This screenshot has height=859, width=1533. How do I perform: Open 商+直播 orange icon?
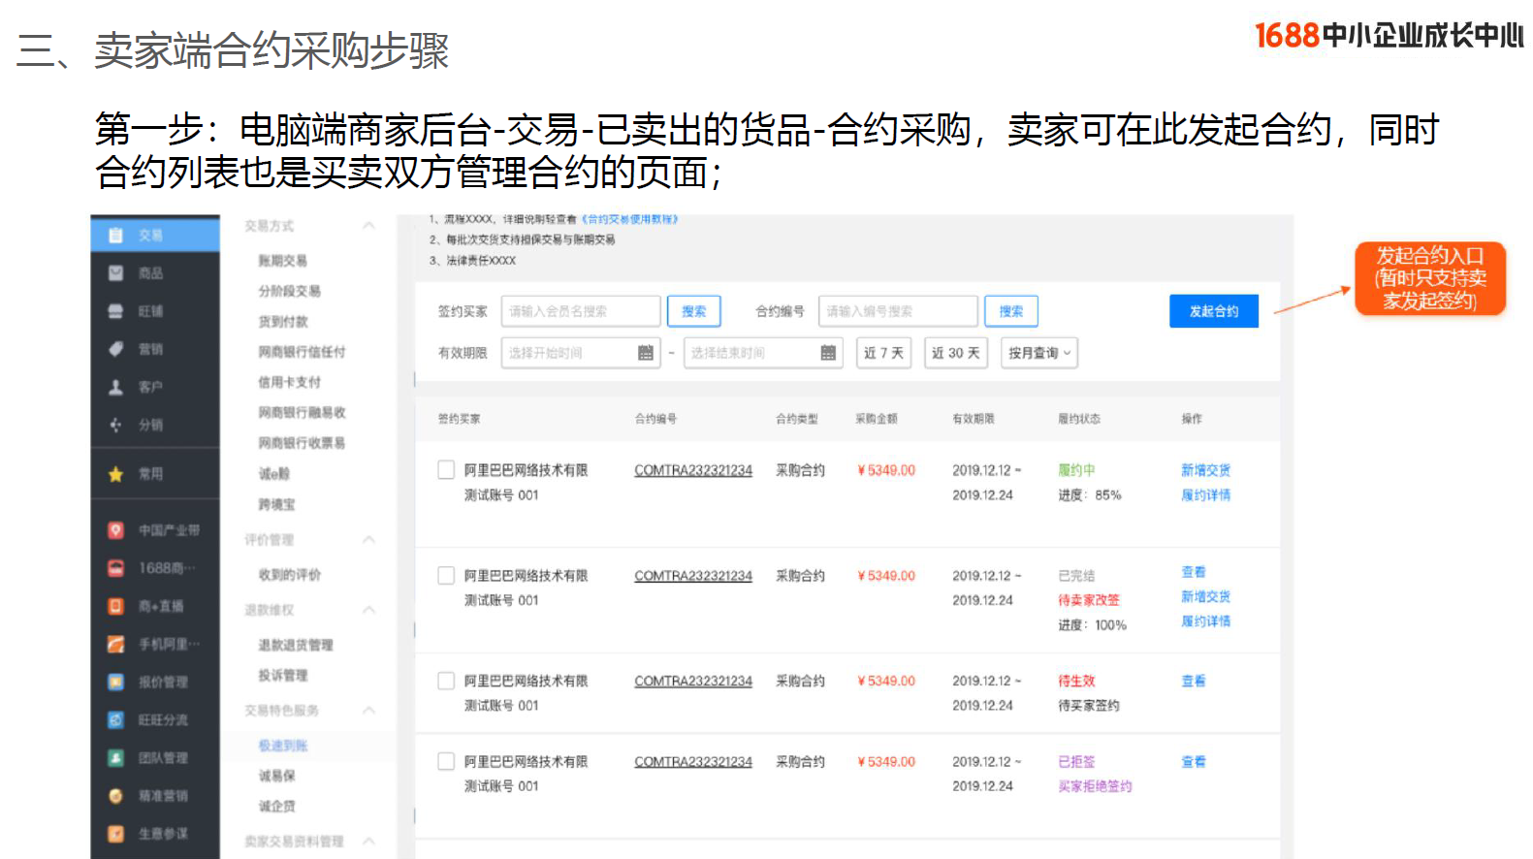coord(116,606)
